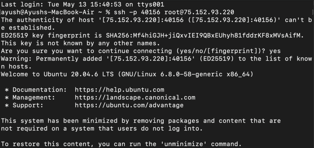Open the landscape.canonical.com management URL

pos(135,98)
